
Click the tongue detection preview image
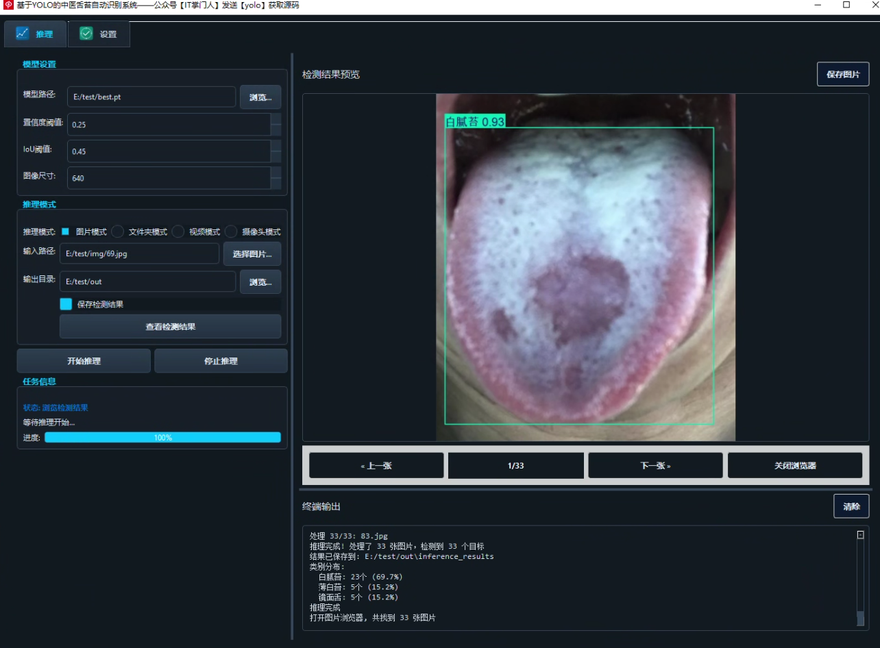click(x=586, y=267)
